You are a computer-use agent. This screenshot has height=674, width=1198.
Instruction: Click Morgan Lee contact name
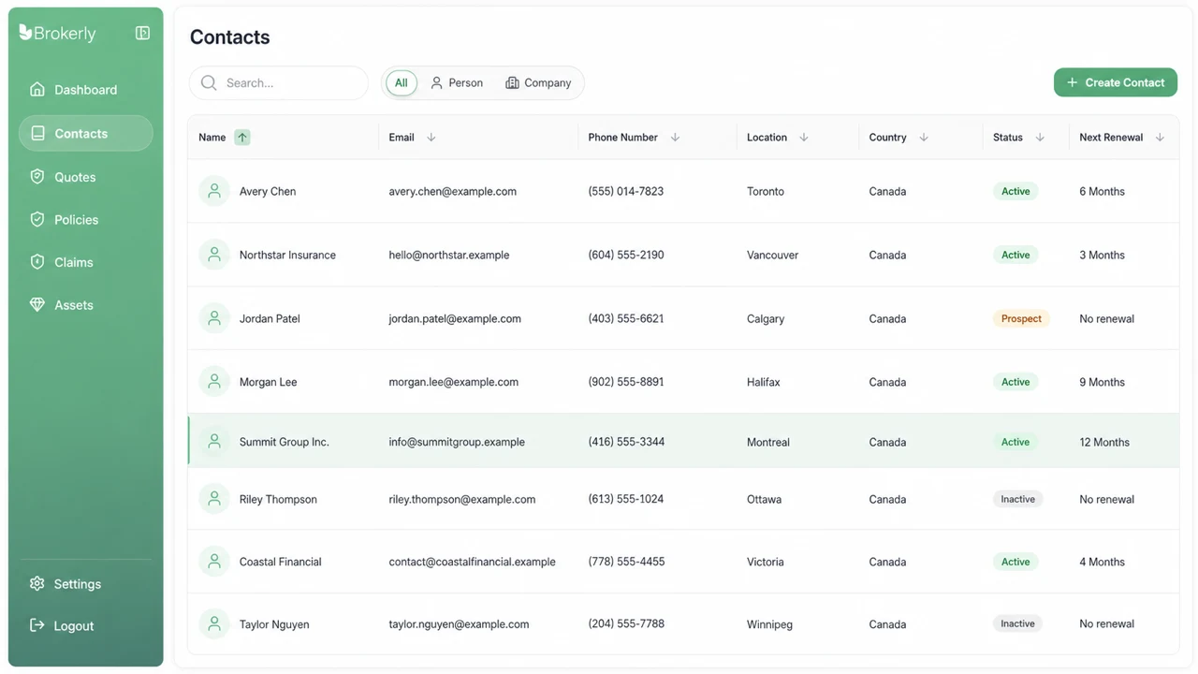click(269, 382)
